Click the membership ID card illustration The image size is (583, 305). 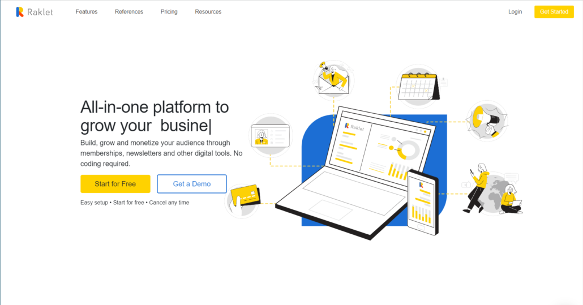(x=271, y=136)
